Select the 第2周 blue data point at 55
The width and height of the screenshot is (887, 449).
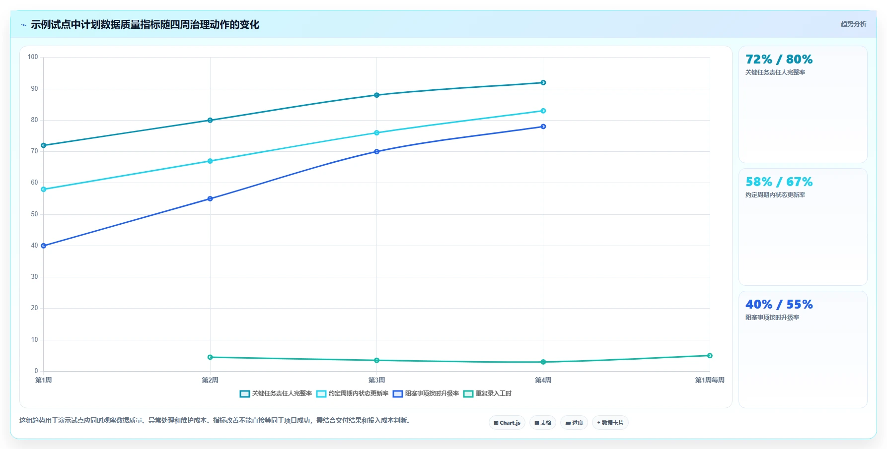210,199
